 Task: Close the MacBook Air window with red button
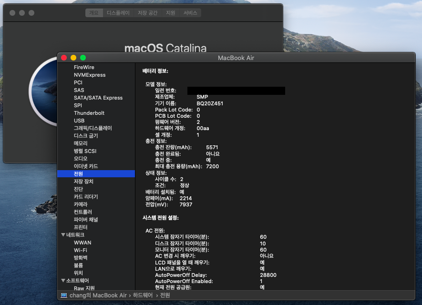click(64, 58)
